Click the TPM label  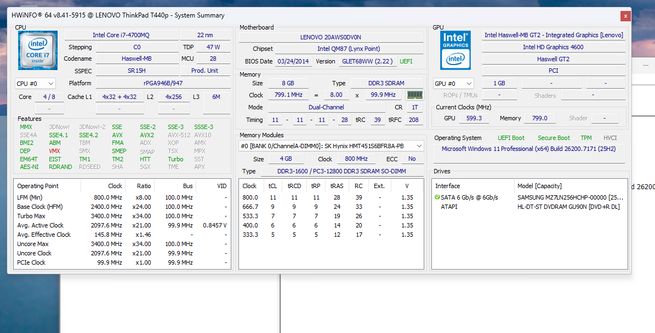click(586, 138)
